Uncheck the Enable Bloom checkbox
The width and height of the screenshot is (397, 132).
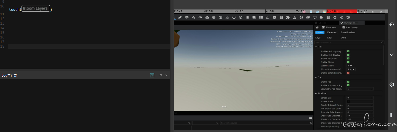(348, 62)
